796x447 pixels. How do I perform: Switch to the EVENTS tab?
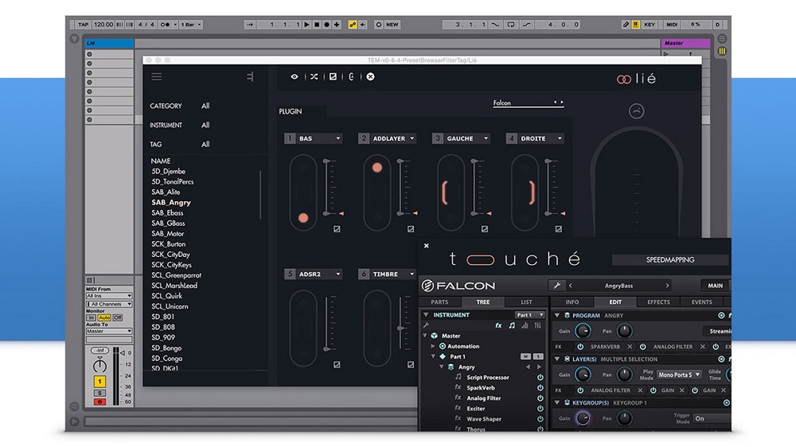pyautogui.click(x=701, y=302)
